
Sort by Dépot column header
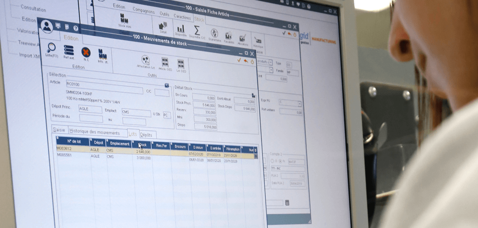[x=98, y=143]
